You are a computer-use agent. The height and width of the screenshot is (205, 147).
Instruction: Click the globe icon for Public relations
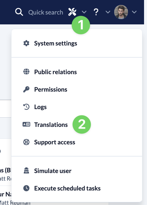pos(26,72)
